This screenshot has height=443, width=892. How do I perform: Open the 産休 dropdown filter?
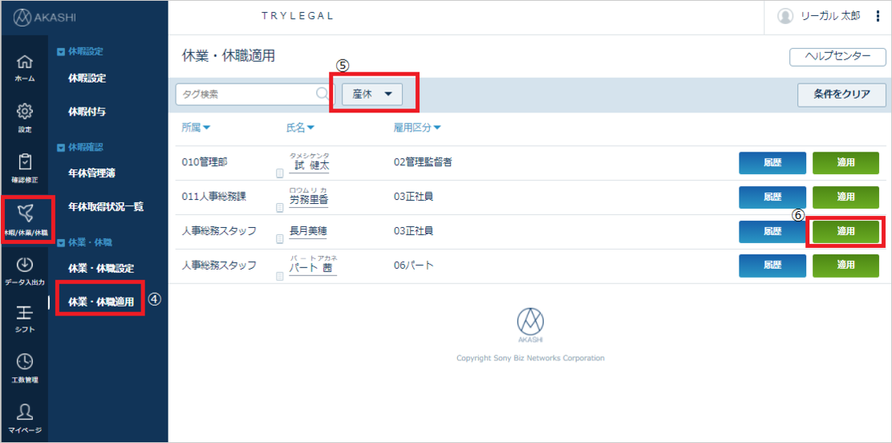tap(372, 95)
